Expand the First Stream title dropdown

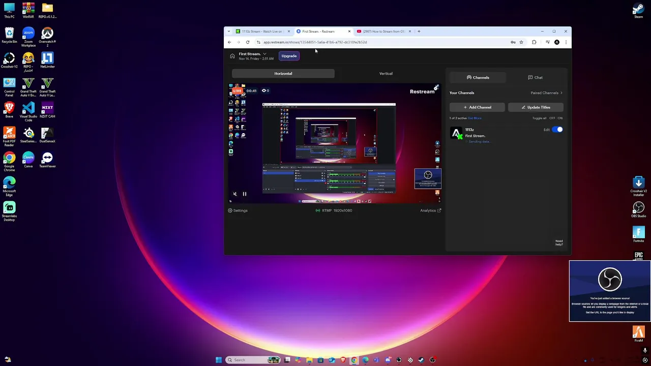pyautogui.click(x=264, y=54)
